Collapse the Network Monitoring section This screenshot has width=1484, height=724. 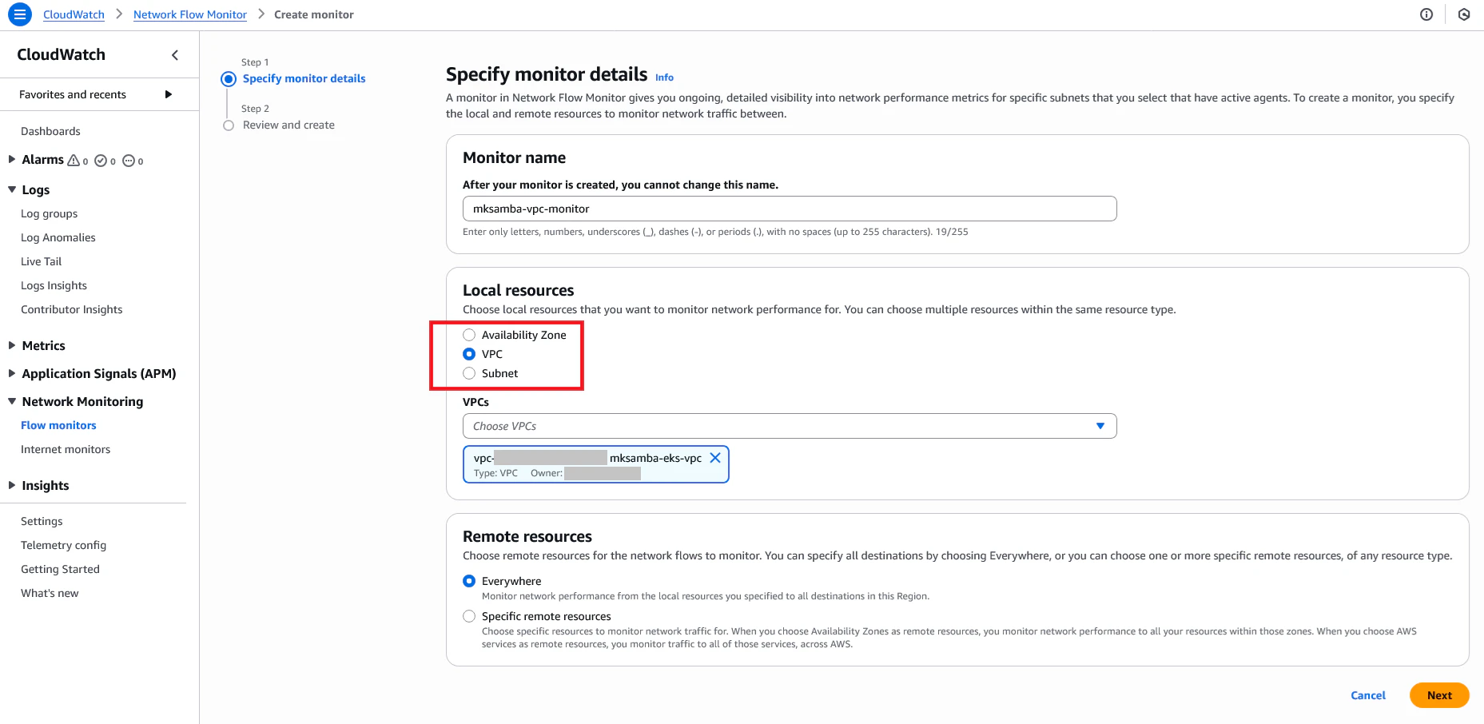[x=12, y=401]
